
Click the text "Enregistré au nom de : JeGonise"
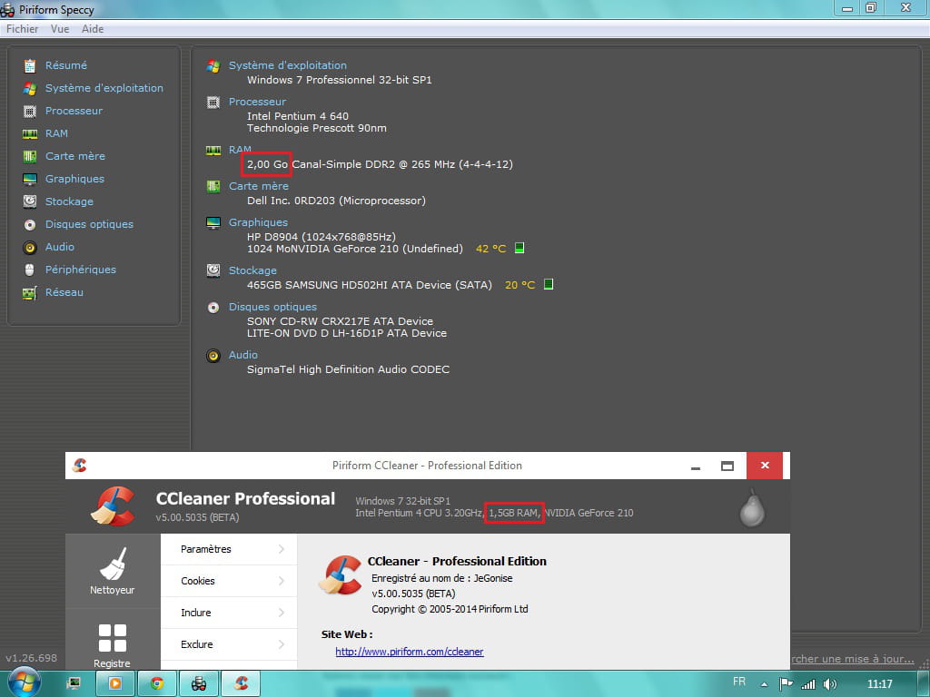442,578
